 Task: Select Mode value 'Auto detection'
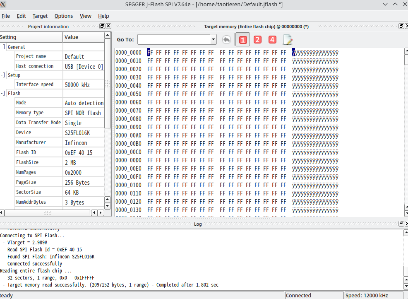click(84, 103)
